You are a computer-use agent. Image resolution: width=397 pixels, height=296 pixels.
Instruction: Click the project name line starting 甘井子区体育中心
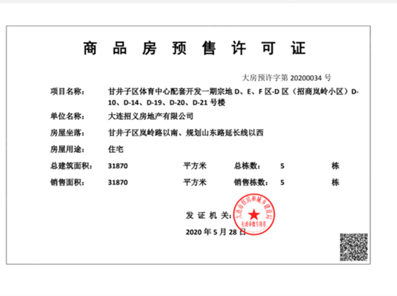(233, 91)
